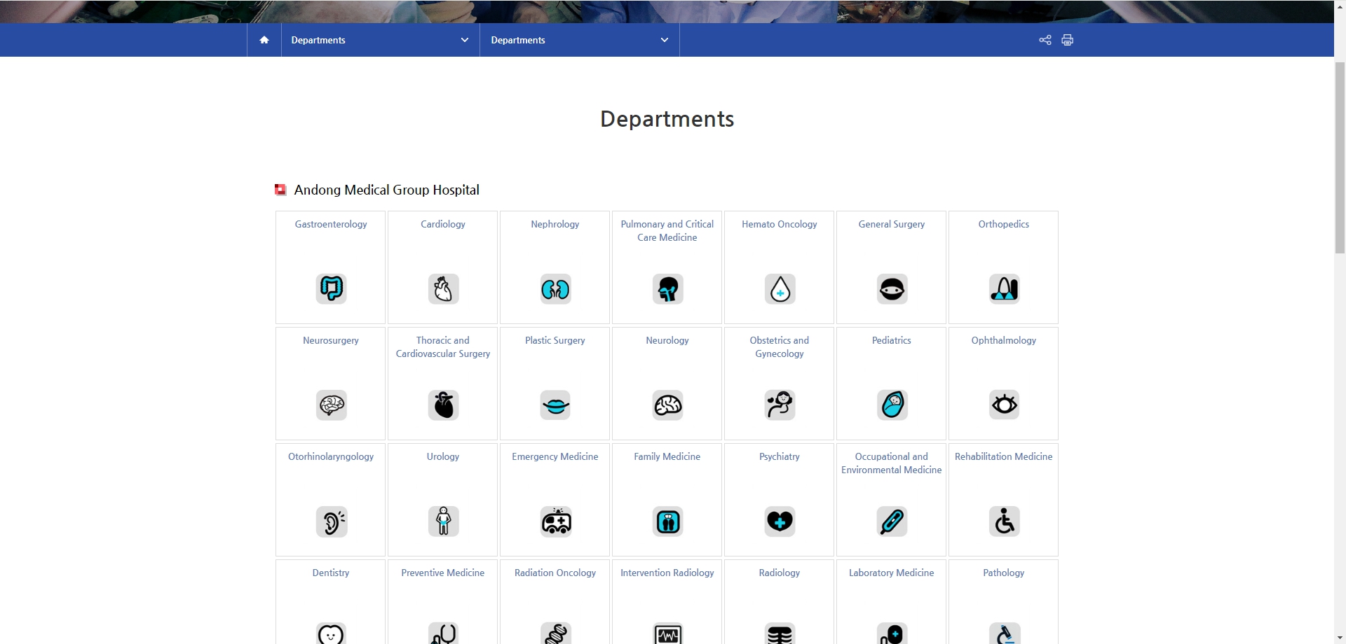Open the Emergency Medicine ambulance icon

coord(555,521)
